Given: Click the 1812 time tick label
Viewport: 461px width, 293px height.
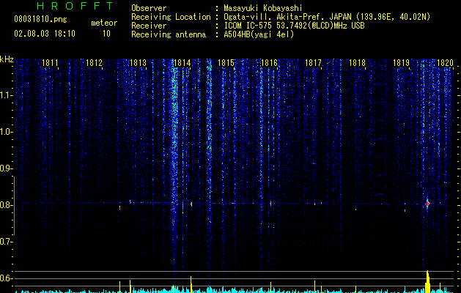Looking at the screenshot, I should [x=94, y=63].
